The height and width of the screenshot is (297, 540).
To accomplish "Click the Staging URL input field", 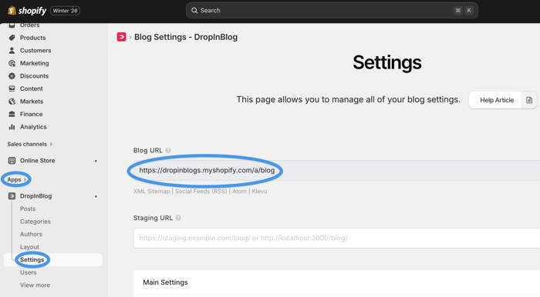I will pyautogui.click(x=336, y=238).
